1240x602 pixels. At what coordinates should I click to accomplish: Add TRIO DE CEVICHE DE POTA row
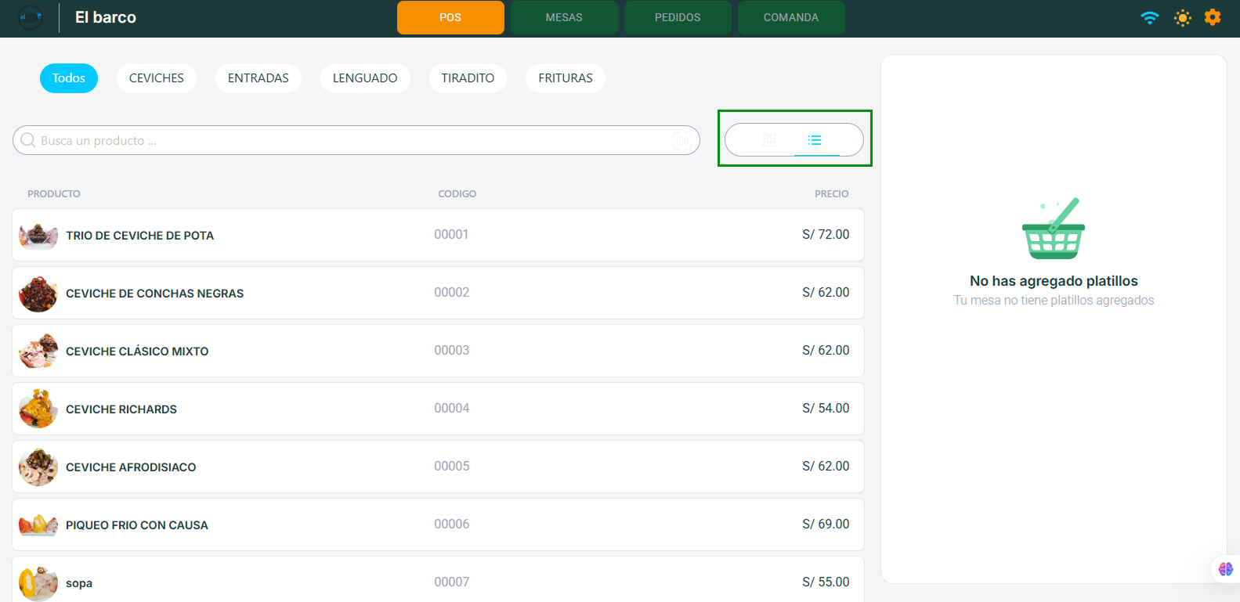point(438,235)
